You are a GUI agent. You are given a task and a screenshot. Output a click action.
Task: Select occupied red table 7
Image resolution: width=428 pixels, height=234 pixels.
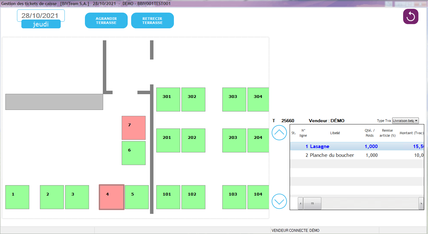(x=134, y=128)
